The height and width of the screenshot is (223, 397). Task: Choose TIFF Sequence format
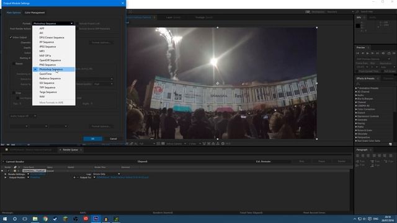tap(54, 87)
